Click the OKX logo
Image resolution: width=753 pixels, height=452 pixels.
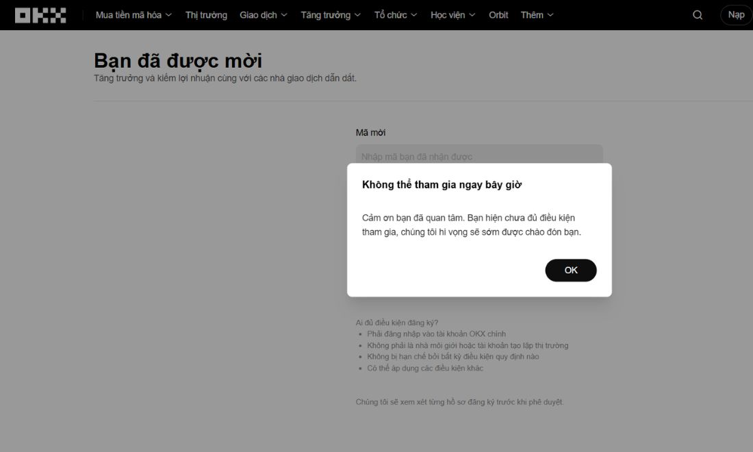coord(40,15)
